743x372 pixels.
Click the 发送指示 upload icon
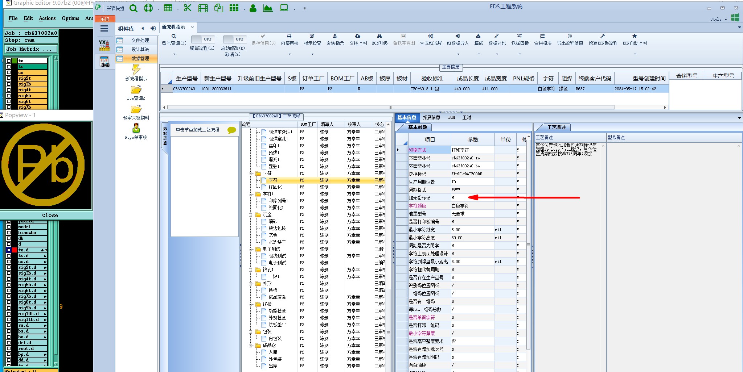click(x=335, y=36)
